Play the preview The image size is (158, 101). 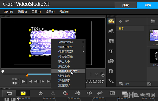(23, 82)
